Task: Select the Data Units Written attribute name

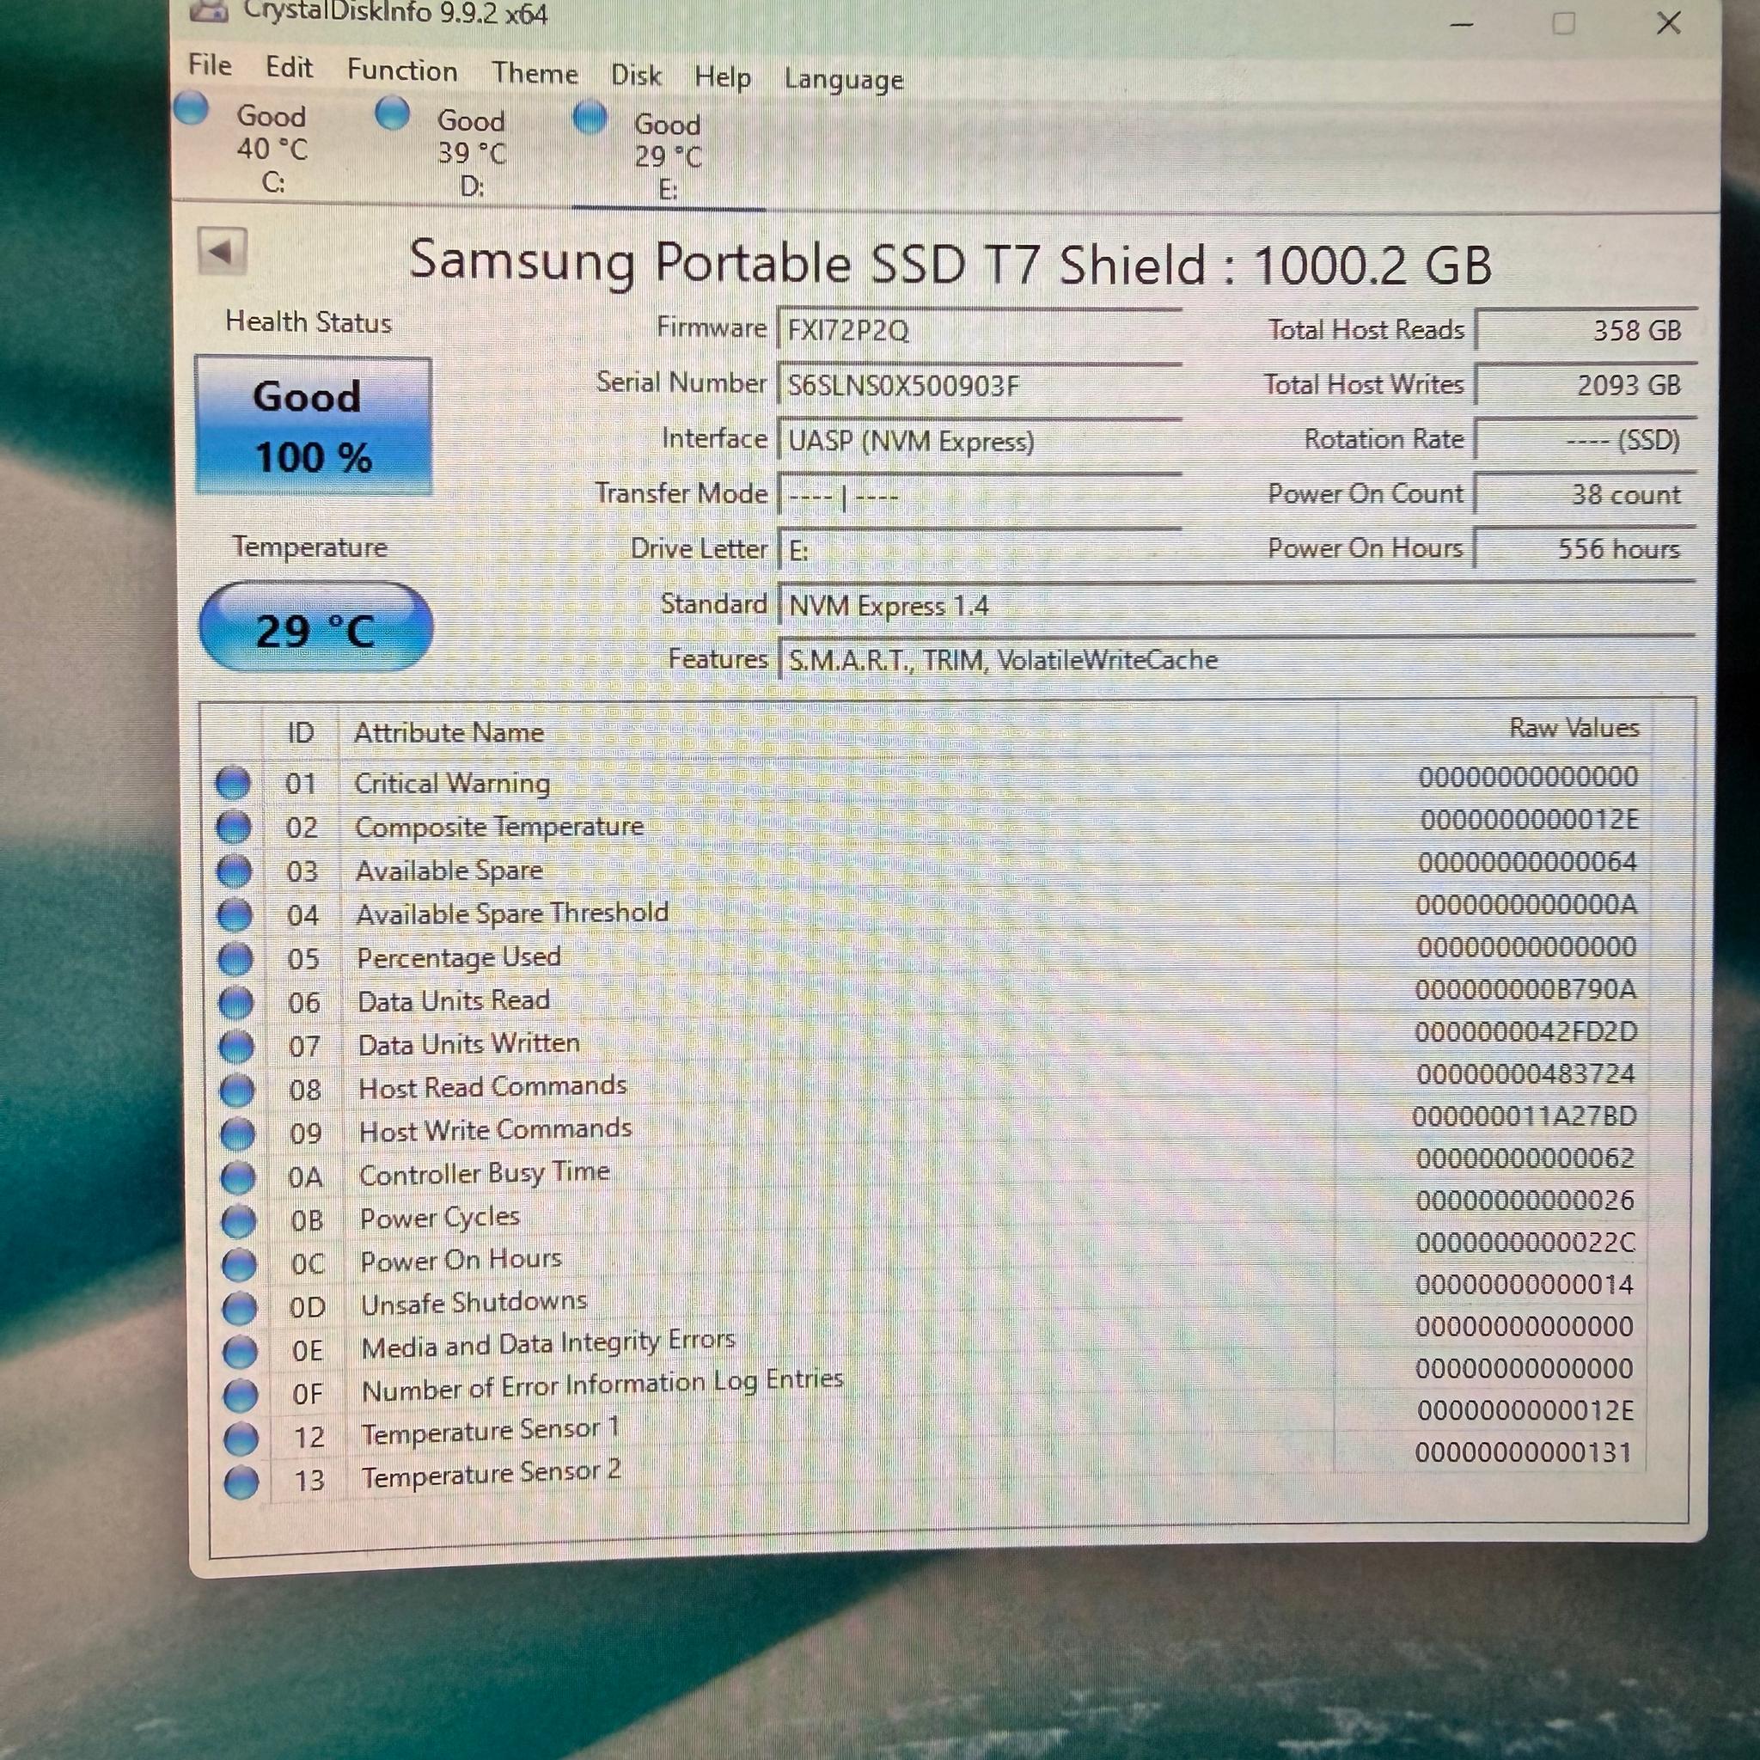Action: tap(469, 1044)
